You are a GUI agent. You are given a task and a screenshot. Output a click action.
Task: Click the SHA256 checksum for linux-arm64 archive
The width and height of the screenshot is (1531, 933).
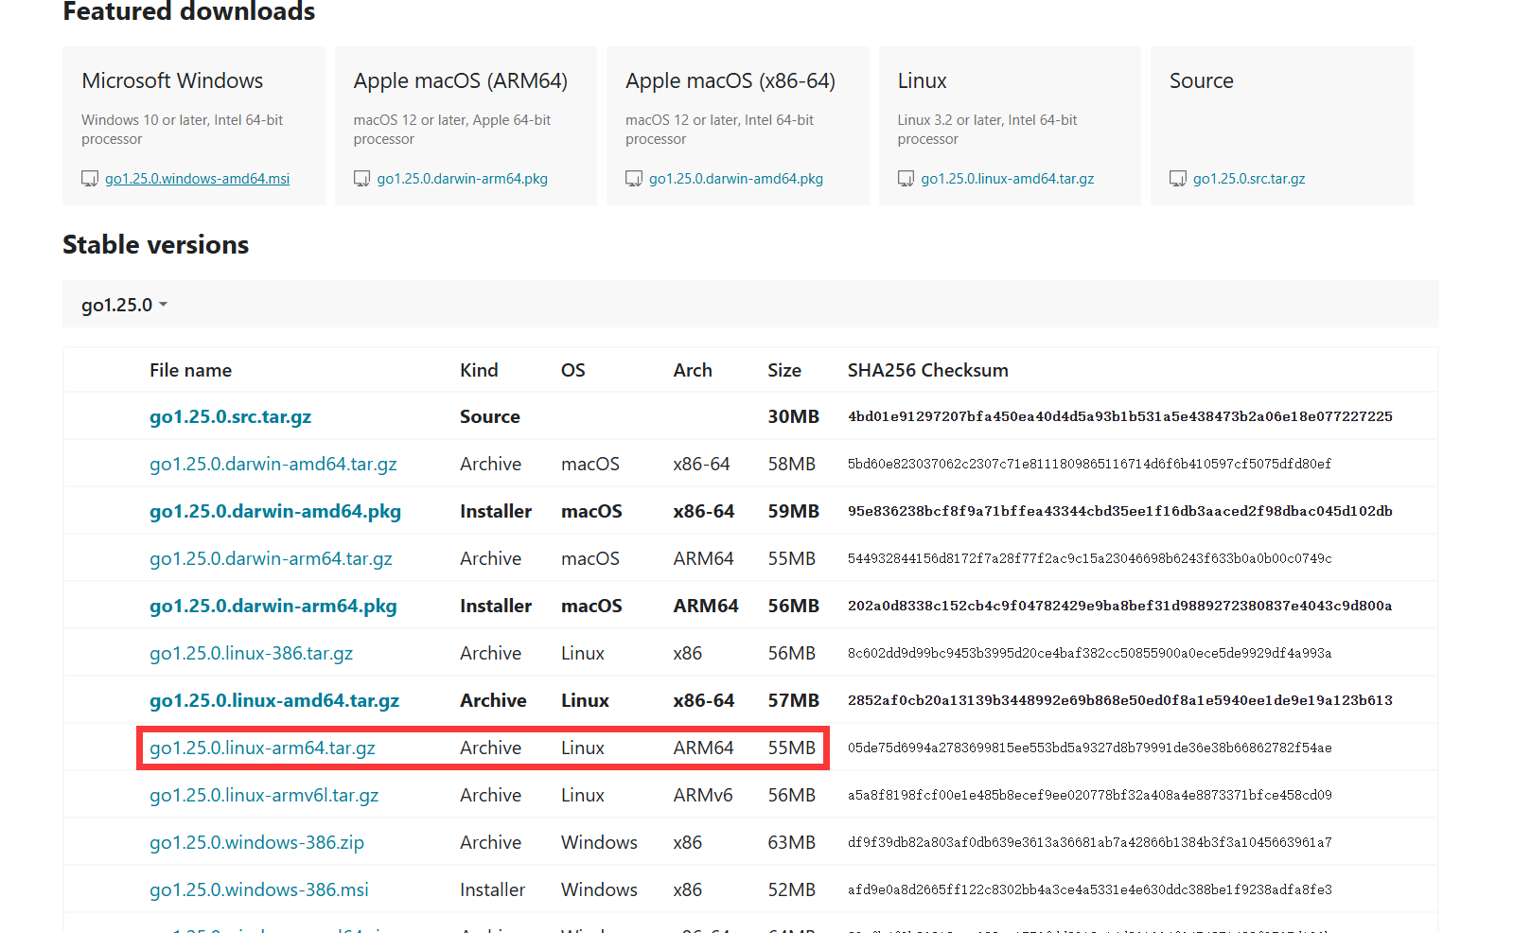pyautogui.click(x=1089, y=748)
